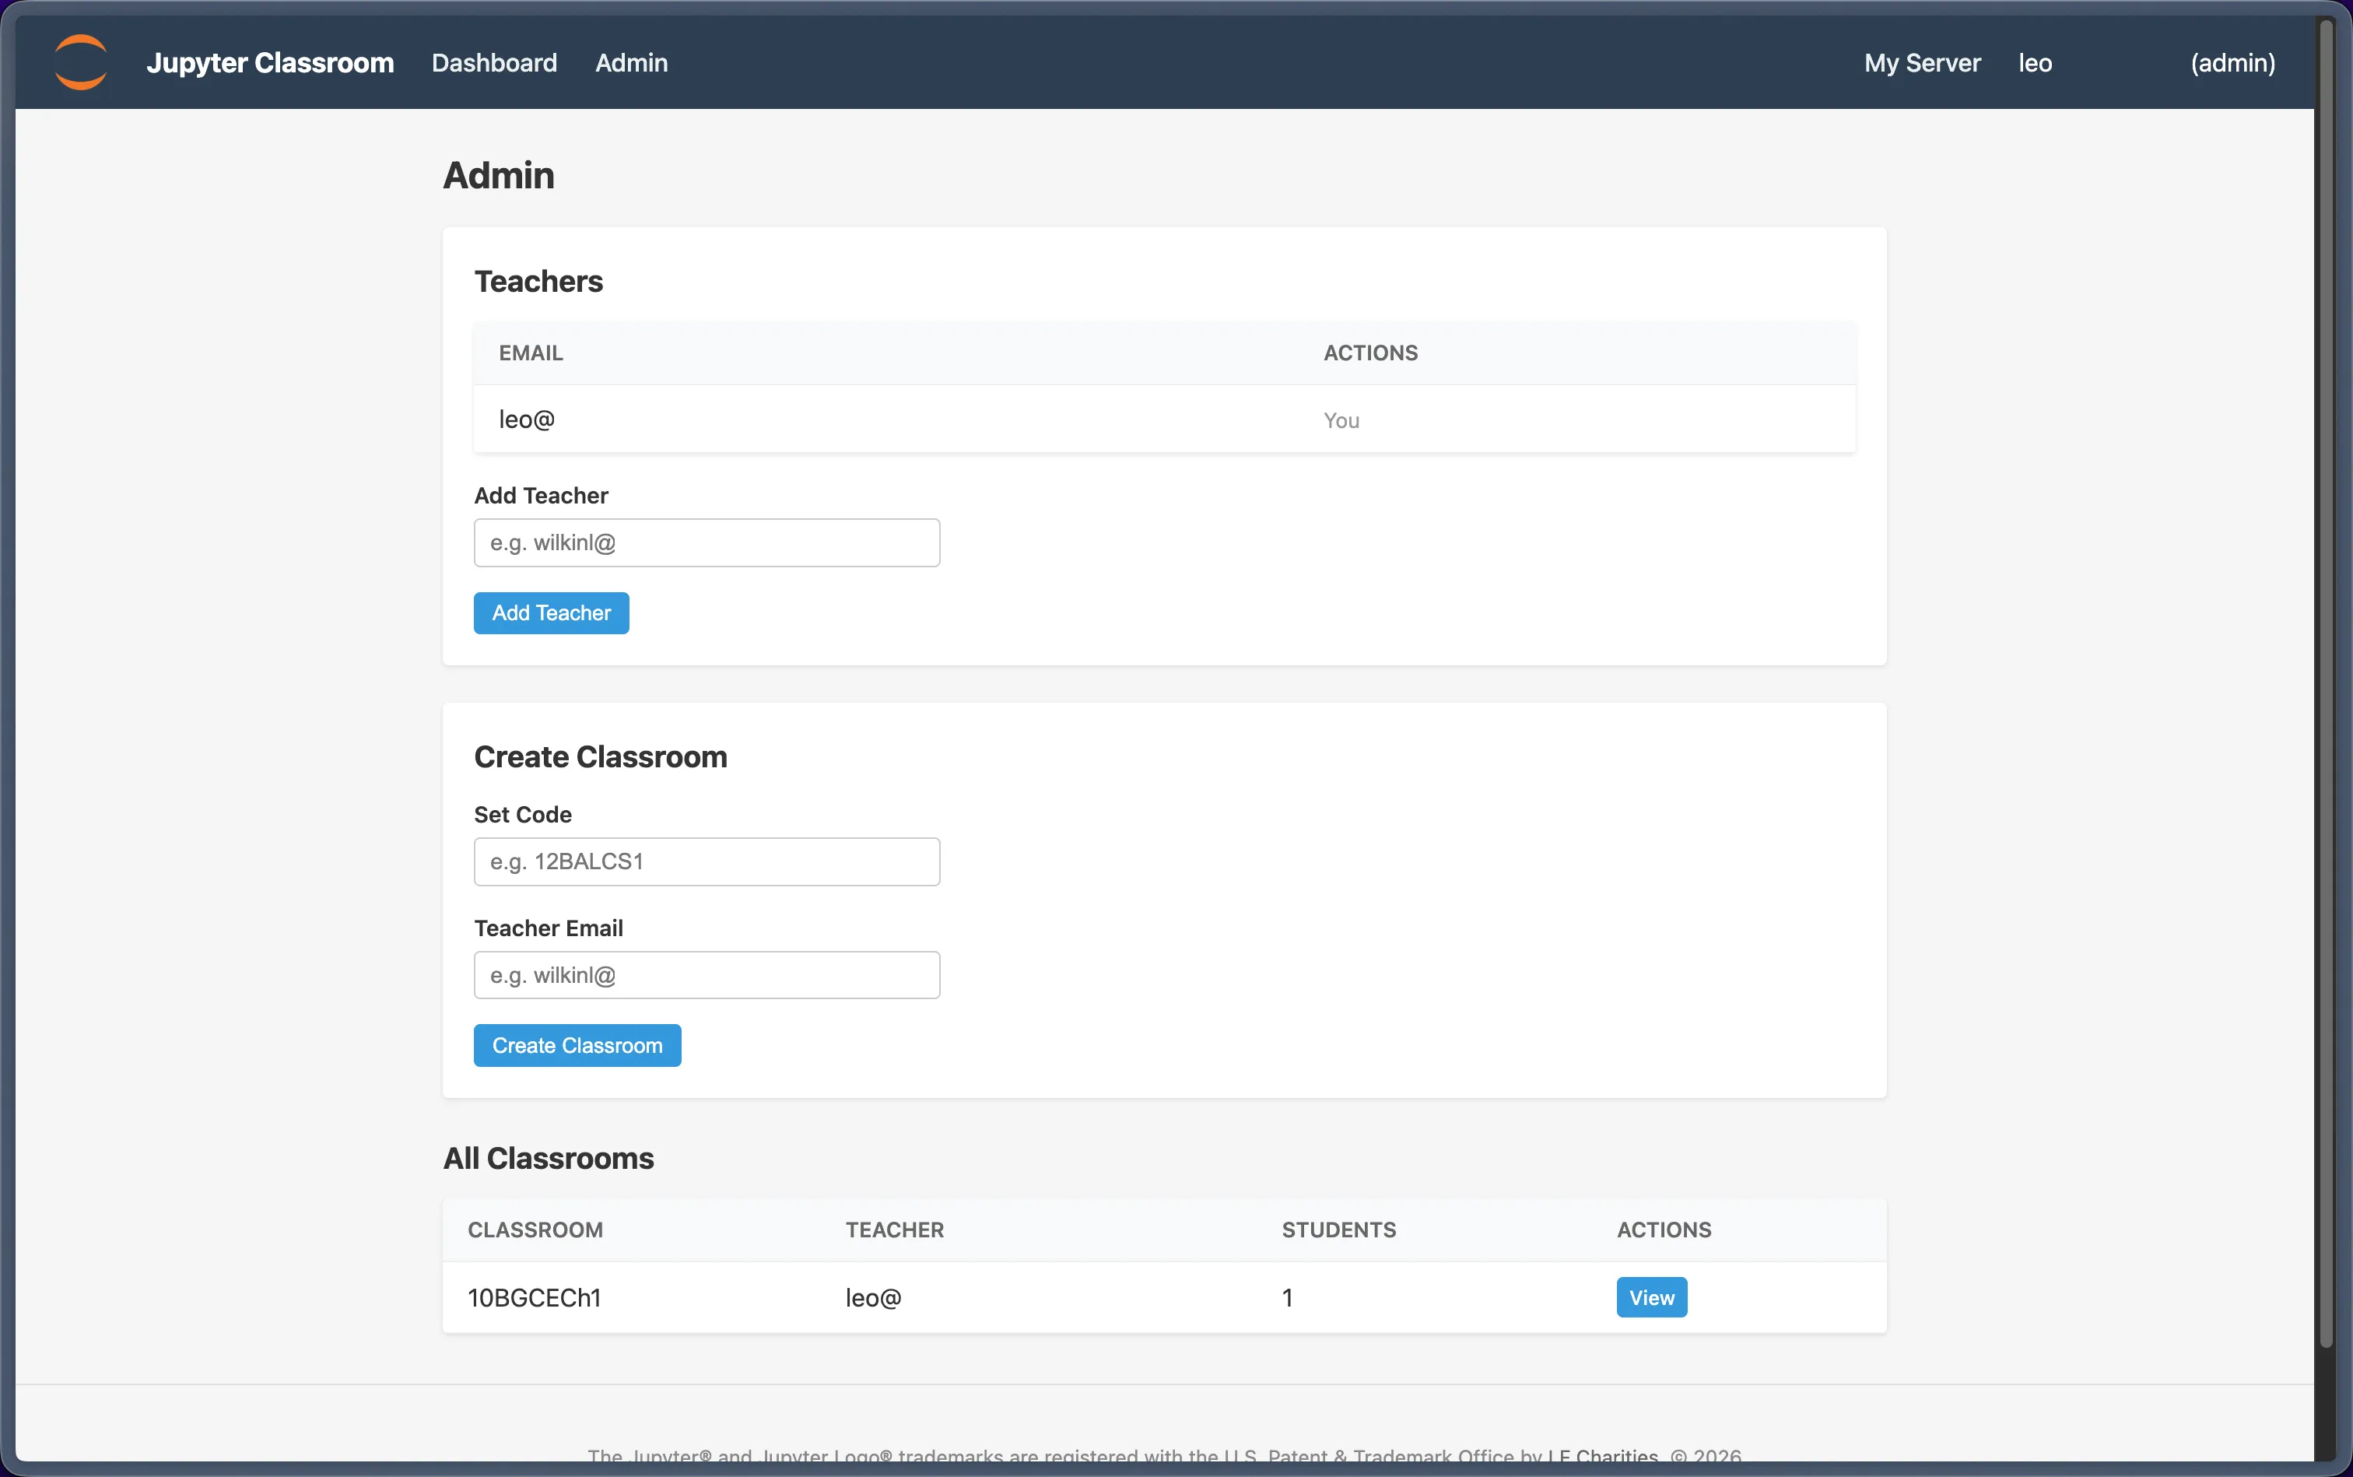The image size is (2353, 1477).
Task: Go to the Dashboard nav item
Action: (x=494, y=62)
